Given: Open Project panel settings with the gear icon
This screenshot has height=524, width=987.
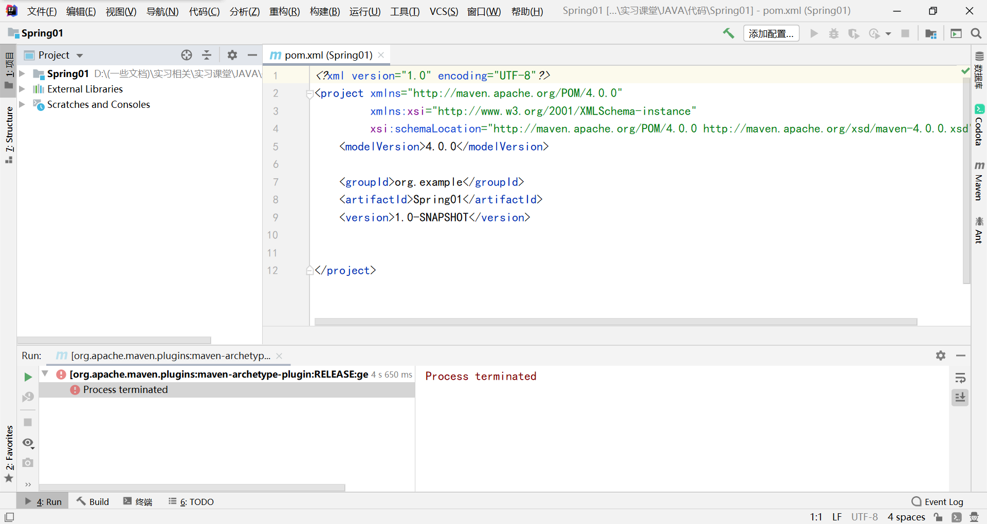Looking at the screenshot, I should point(232,55).
